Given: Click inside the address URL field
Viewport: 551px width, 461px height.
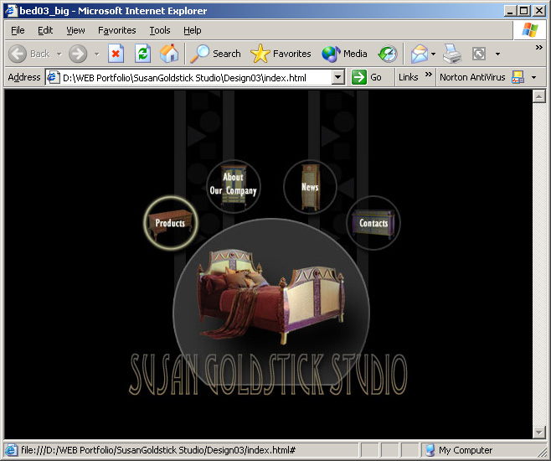Looking at the screenshot, I should click(x=197, y=77).
